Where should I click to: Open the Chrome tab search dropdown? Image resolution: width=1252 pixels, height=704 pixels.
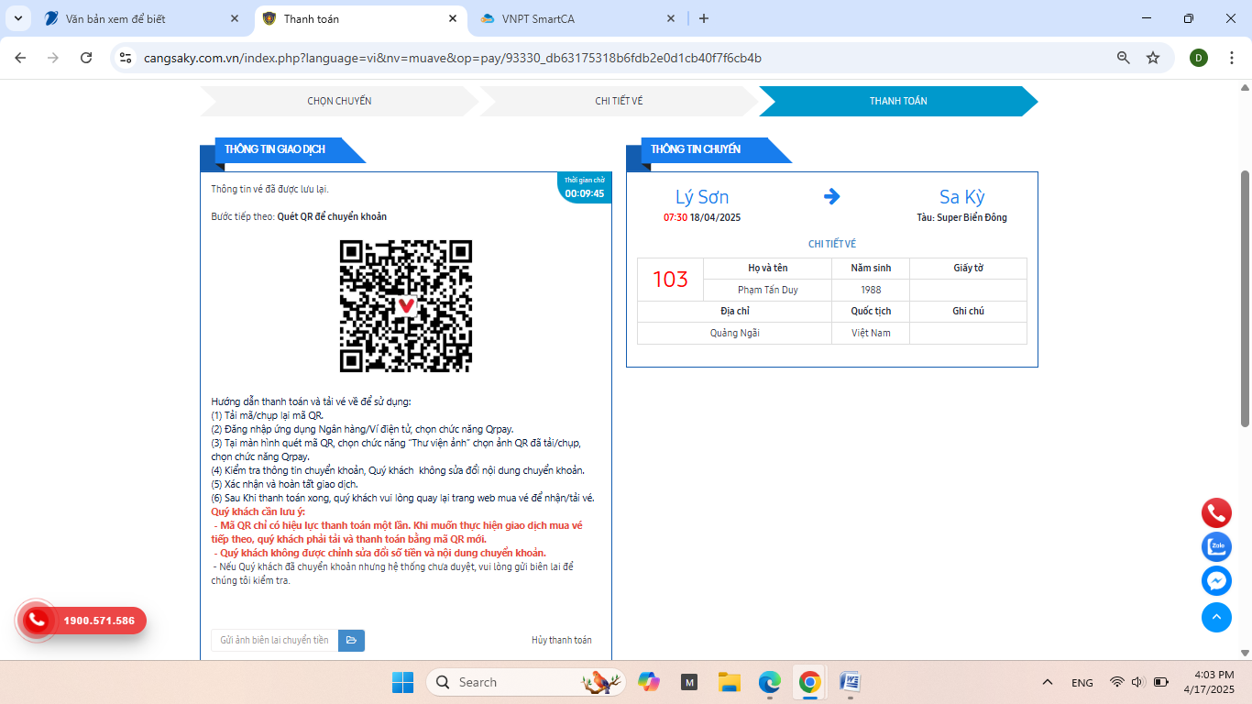click(17, 18)
